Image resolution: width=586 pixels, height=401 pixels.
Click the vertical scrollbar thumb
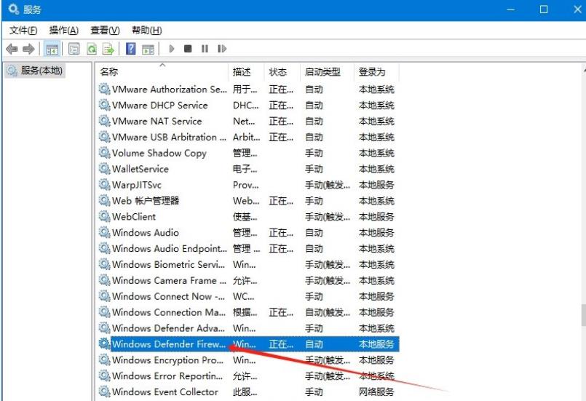coord(583,315)
